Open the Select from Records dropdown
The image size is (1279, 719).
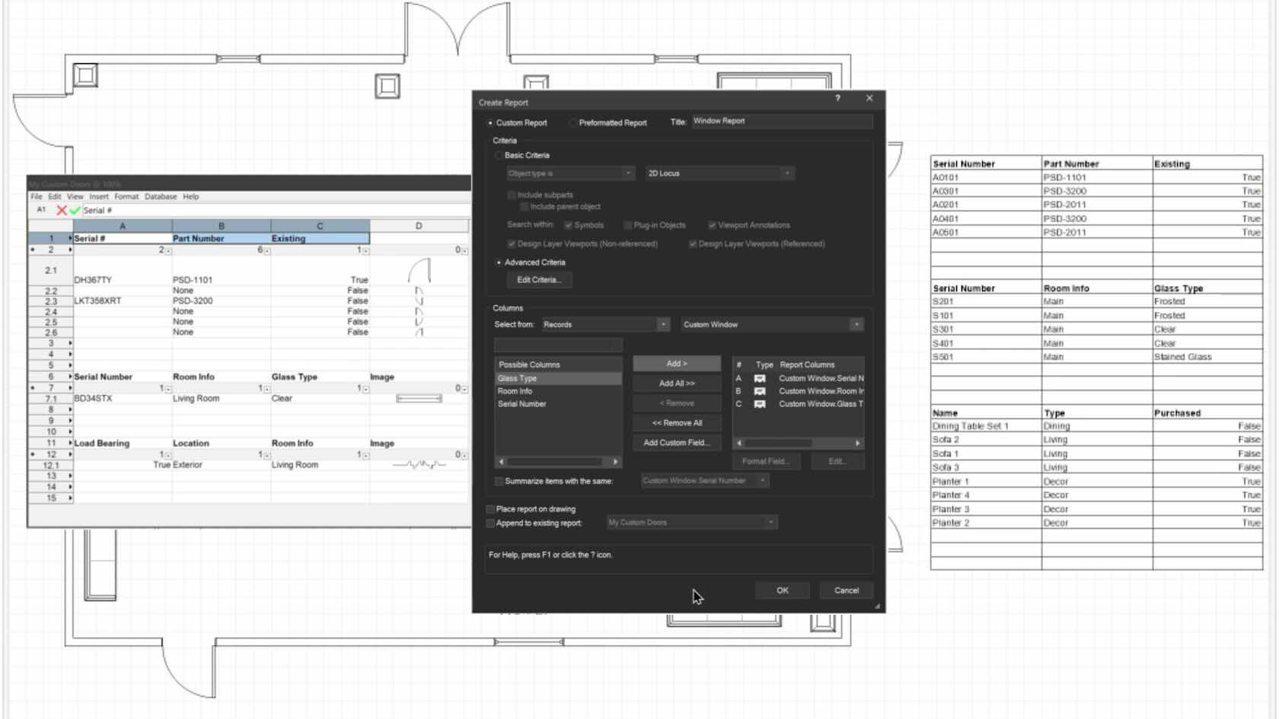(605, 325)
